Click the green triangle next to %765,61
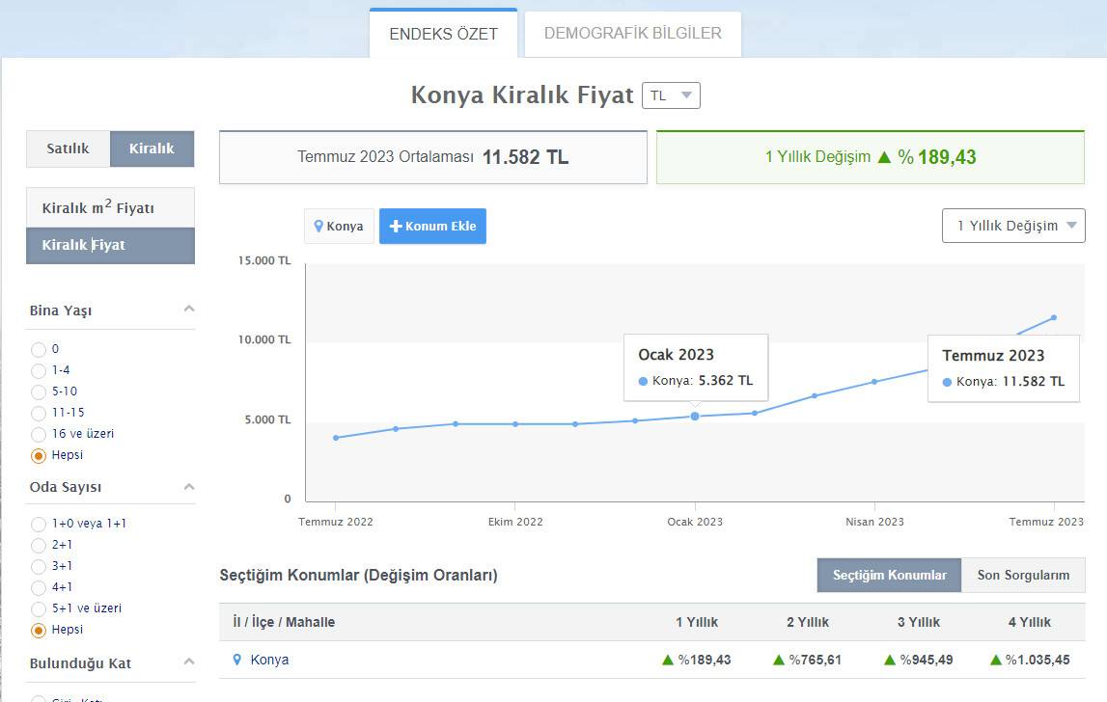This screenshot has width=1107, height=702. tap(779, 661)
